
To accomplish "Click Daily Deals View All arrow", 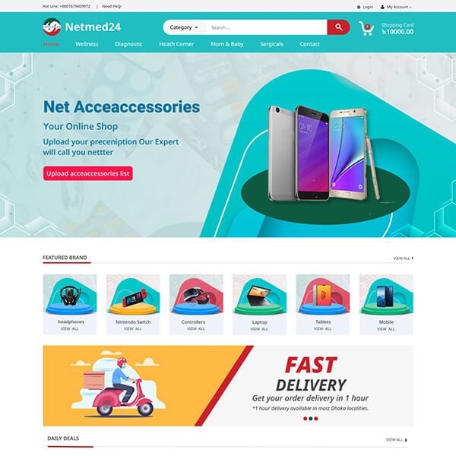I will pos(406,440).
